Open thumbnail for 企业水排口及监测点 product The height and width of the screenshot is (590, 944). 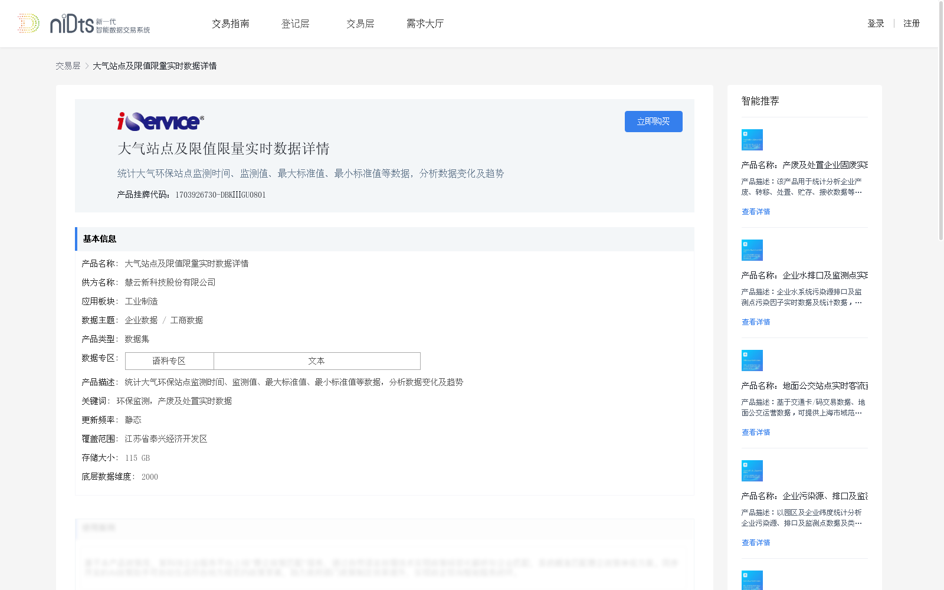752,250
